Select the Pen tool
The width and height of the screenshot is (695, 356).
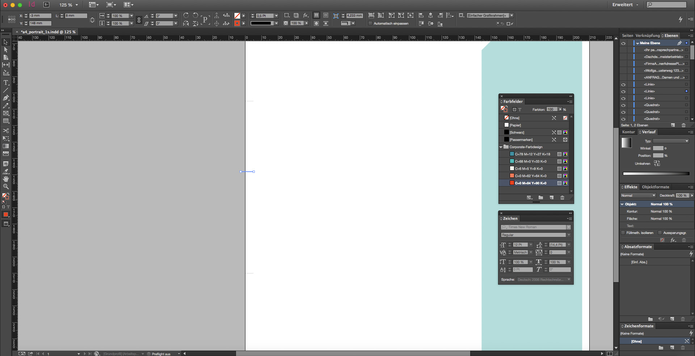coord(6,98)
